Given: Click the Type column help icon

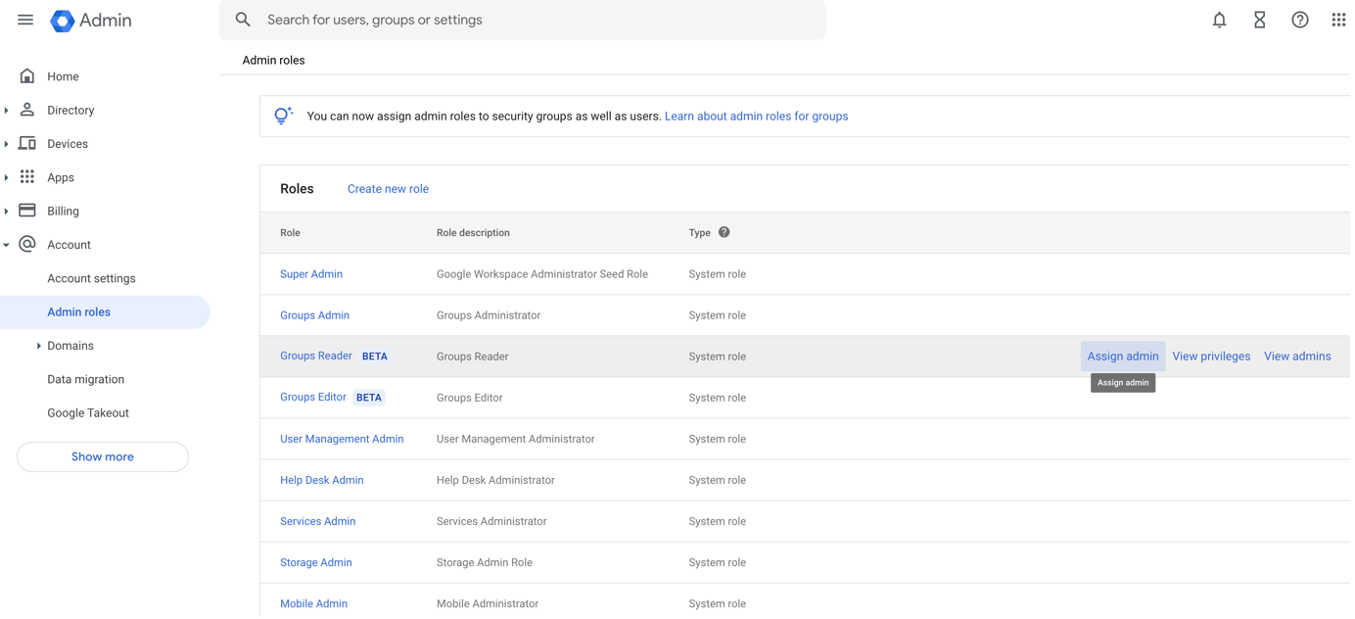Looking at the screenshot, I should [724, 232].
